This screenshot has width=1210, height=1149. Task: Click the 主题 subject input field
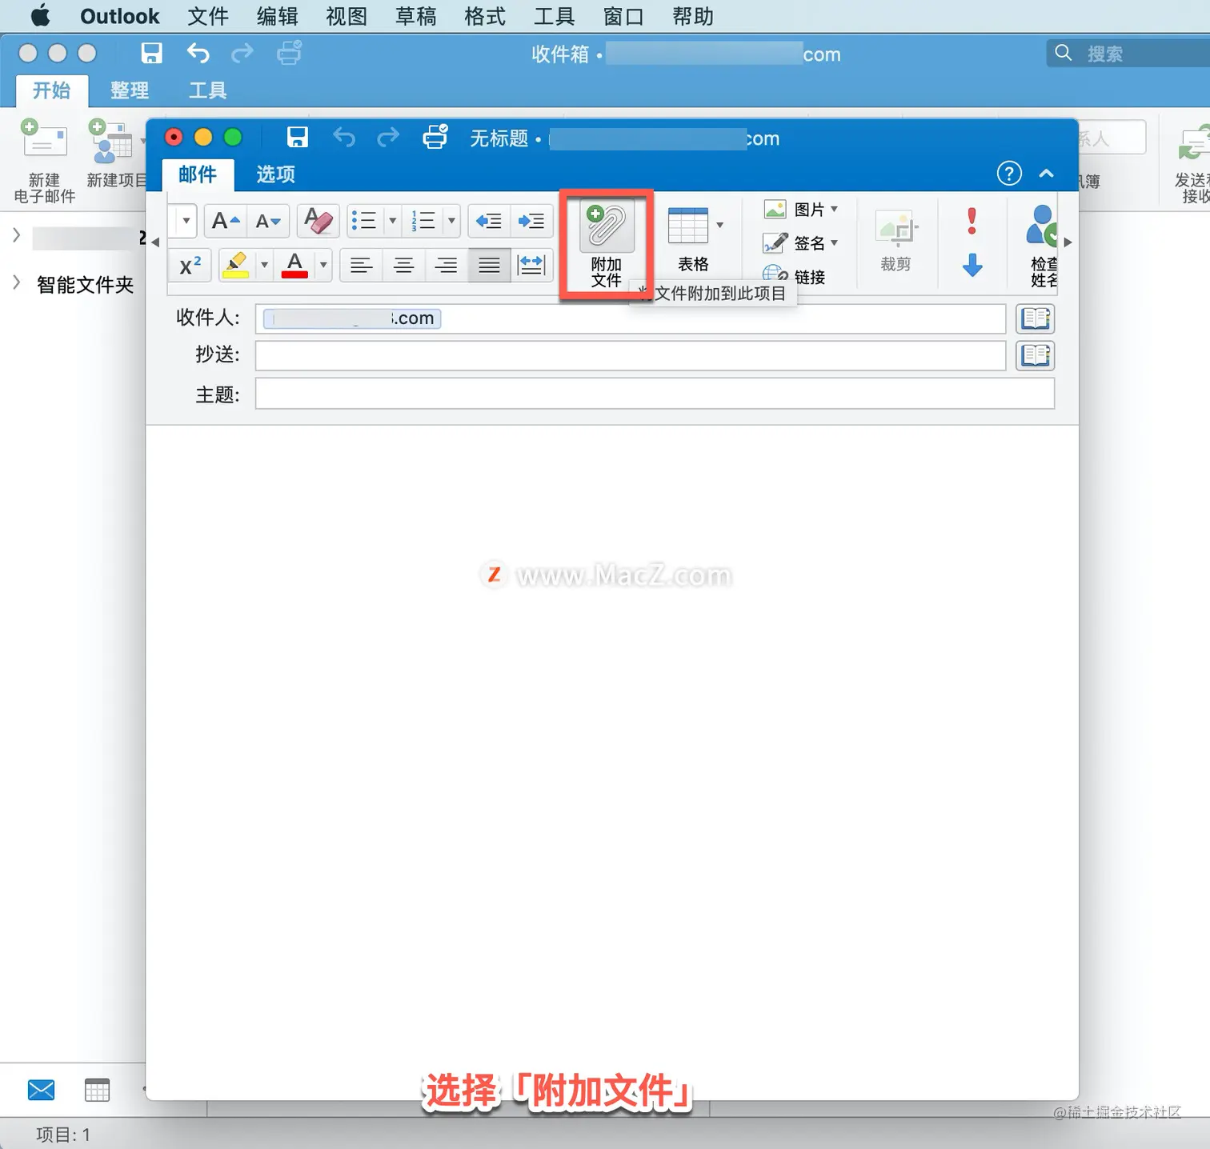pos(655,394)
